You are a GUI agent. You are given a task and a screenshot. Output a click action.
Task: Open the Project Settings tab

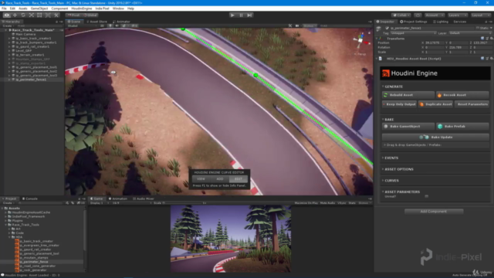click(414, 22)
